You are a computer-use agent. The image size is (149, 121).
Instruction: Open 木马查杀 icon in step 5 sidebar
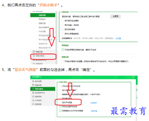33,100
